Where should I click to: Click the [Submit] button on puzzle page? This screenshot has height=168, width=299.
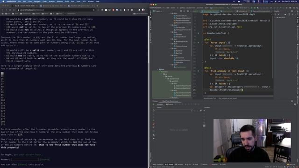(45, 160)
